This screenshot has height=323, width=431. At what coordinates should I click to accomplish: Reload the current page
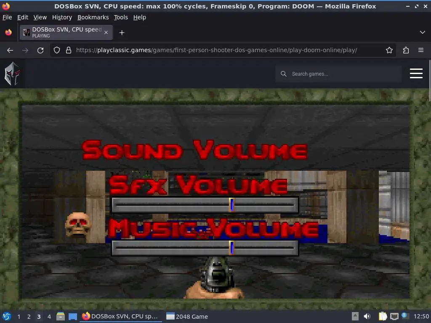[40, 50]
